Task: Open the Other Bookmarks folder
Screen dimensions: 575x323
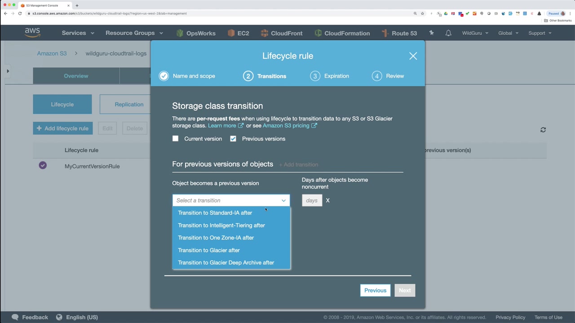Action: click(557, 21)
